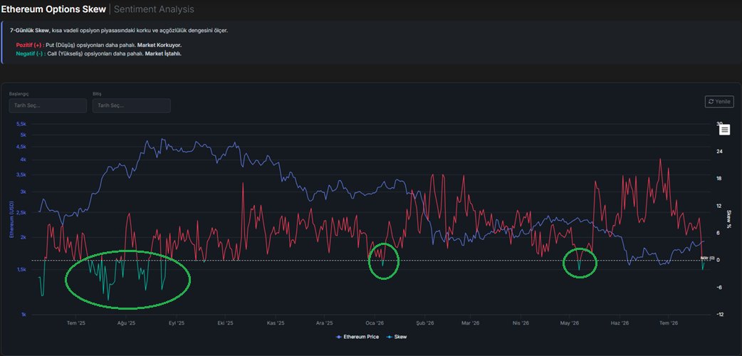The image size is (742, 356).
Task: Click the 24 skew axis label
Action: (720, 152)
